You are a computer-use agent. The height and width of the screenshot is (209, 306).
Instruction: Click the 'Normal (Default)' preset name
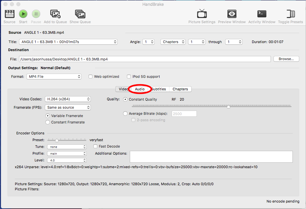[x=55, y=68]
